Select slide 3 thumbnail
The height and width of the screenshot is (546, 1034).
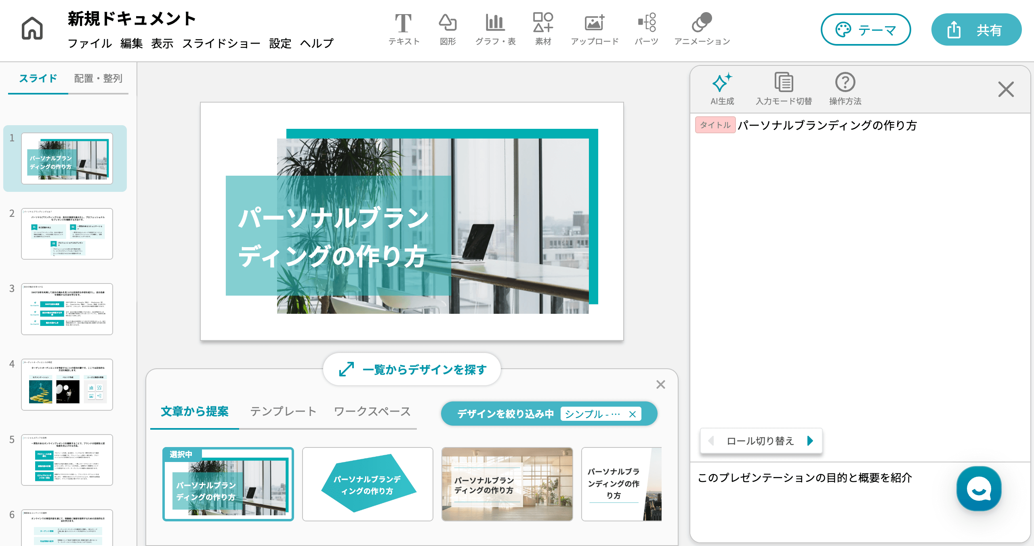67,309
